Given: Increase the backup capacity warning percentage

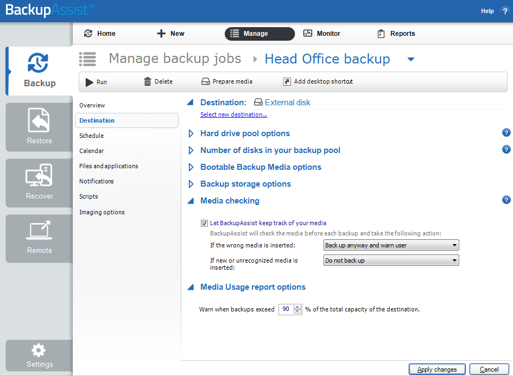Looking at the screenshot, I should [x=297, y=307].
